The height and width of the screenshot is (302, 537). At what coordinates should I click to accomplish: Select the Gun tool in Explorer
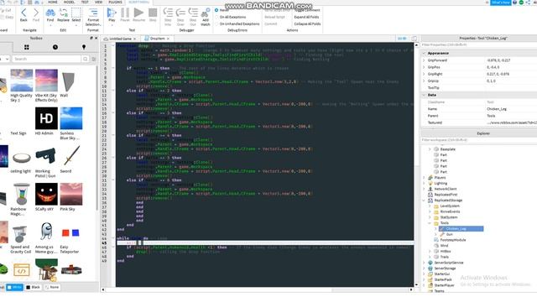pos(450,235)
